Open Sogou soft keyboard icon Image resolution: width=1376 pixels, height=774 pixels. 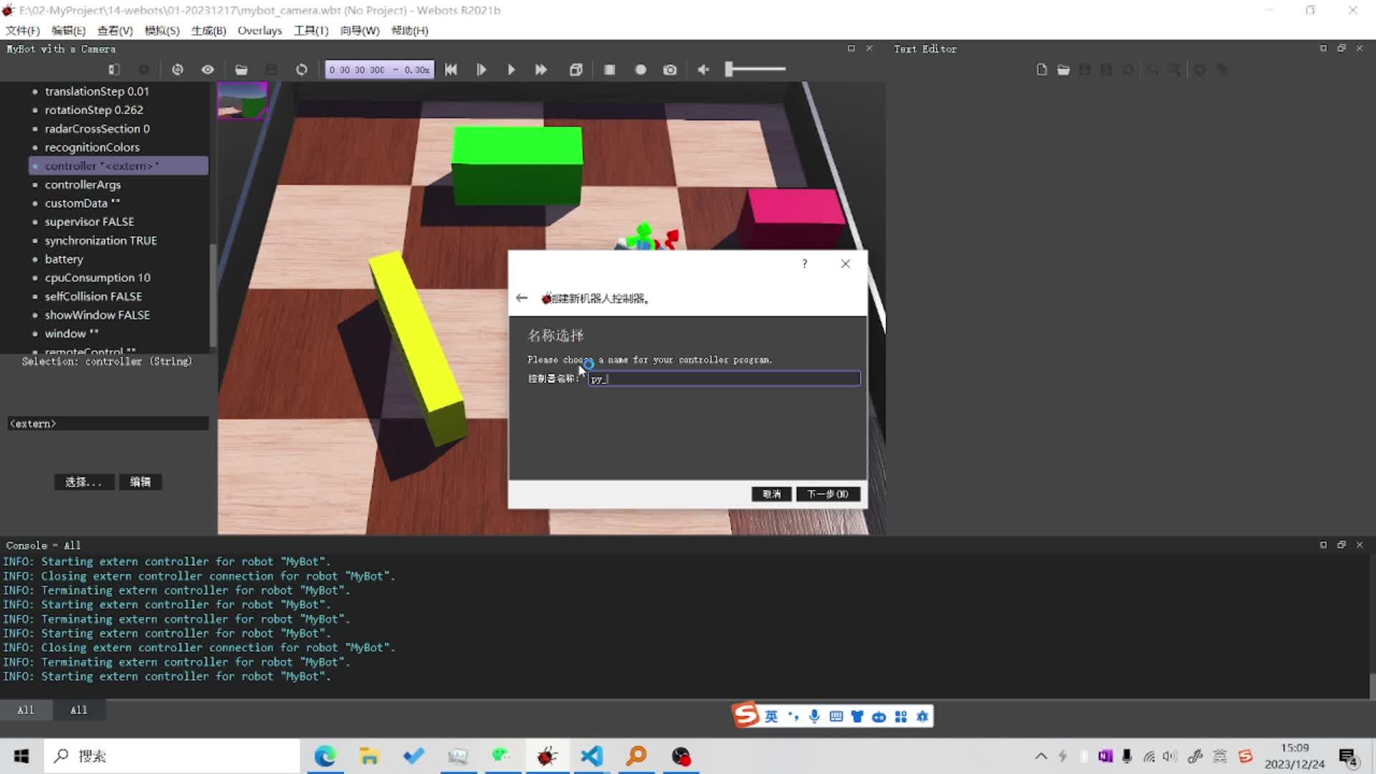coord(836,716)
